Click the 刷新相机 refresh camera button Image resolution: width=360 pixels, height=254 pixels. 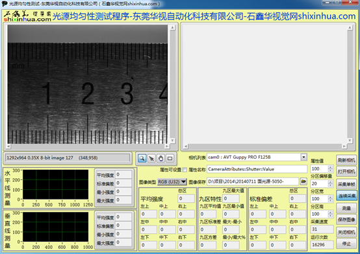tap(346, 160)
